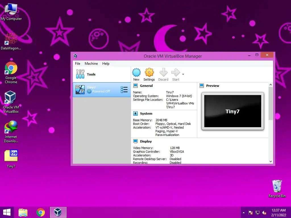
Task: Click the VirtualBox taskbar button
Action: point(58,212)
